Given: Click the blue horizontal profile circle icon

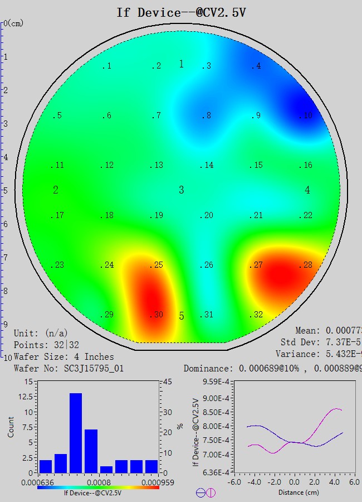Looking at the screenshot, I should [x=200, y=493].
